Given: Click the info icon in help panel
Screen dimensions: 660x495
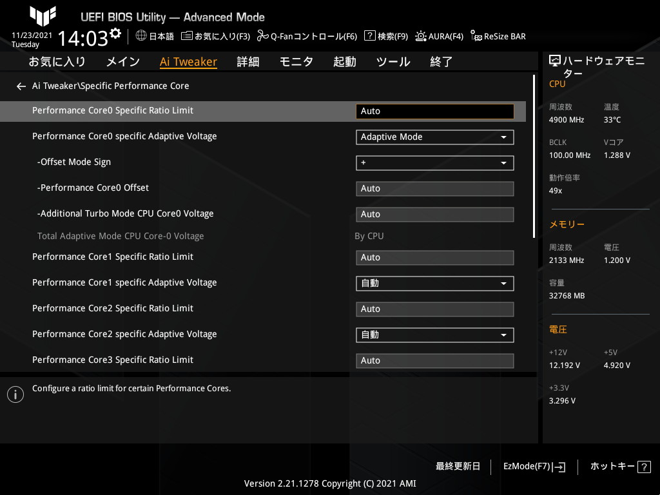Looking at the screenshot, I should coord(15,394).
